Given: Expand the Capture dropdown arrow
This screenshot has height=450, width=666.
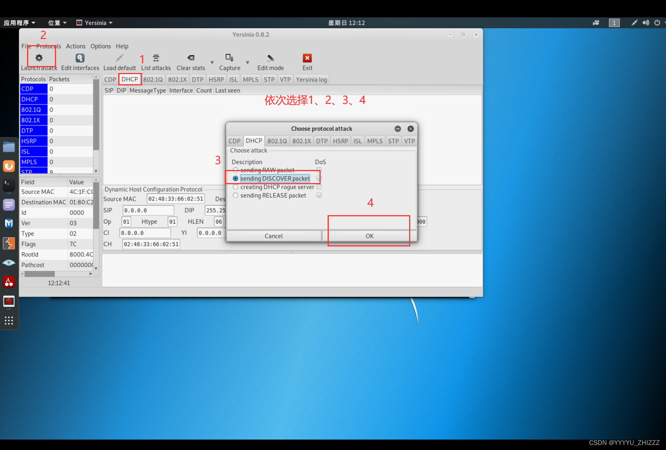Looking at the screenshot, I should pyautogui.click(x=248, y=62).
